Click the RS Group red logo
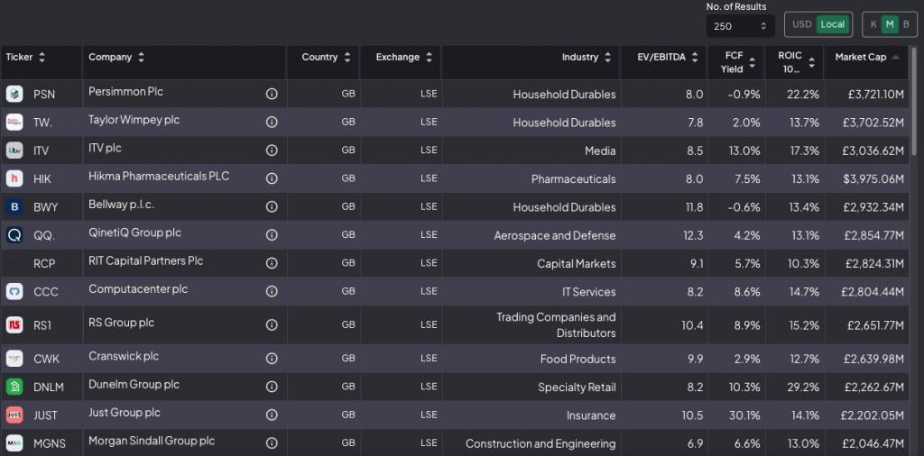The image size is (924, 456). point(14,324)
